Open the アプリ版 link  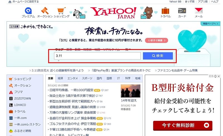[203, 2]
